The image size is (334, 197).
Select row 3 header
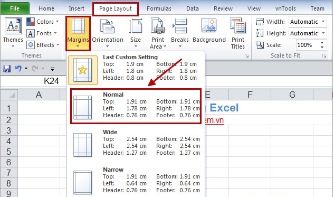point(9,130)
